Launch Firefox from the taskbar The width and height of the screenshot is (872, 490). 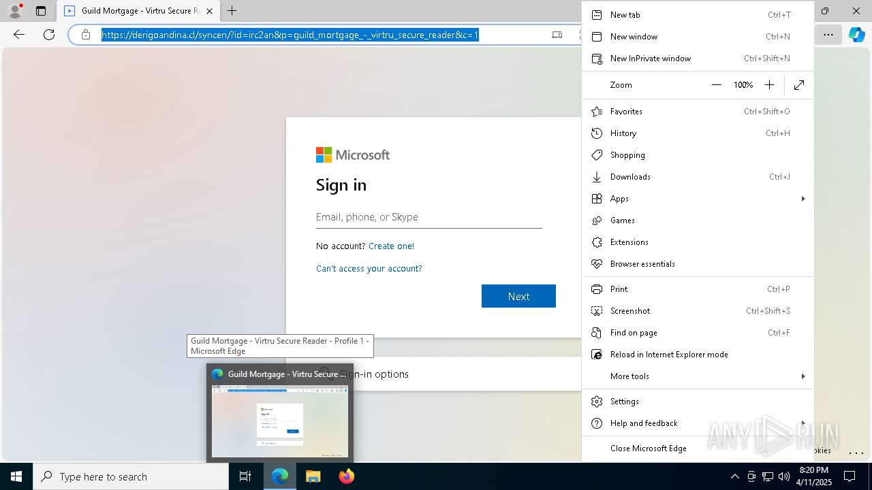click(346, 476)
